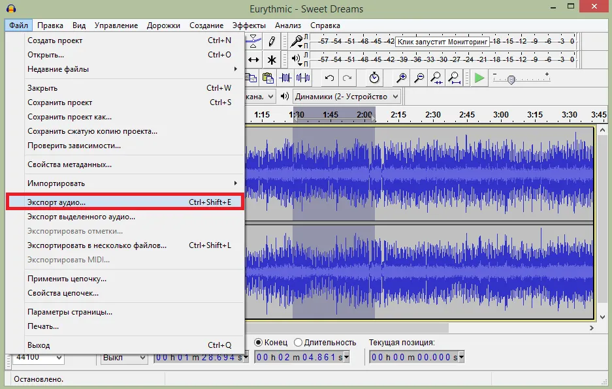Undo the last action with the arrow icon
This screenshot has height=389, width=612.
pos(329,78)
